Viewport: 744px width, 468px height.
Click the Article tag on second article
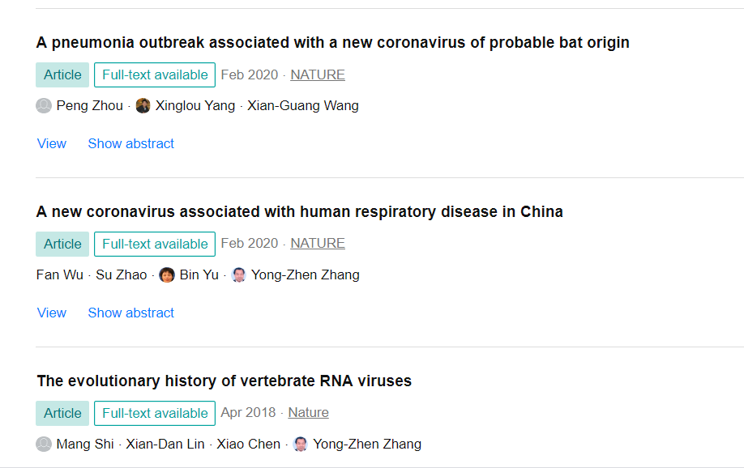pos(62,245)
